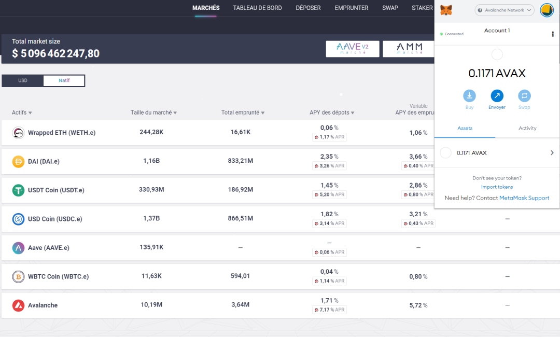Screen dimensions: 560x337
Task: Click the Aave token icon
Action: 18,248
